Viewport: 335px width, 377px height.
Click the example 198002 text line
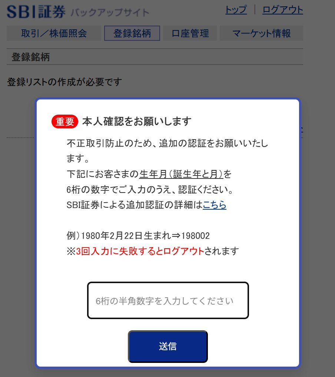click(x=138, y=236)
